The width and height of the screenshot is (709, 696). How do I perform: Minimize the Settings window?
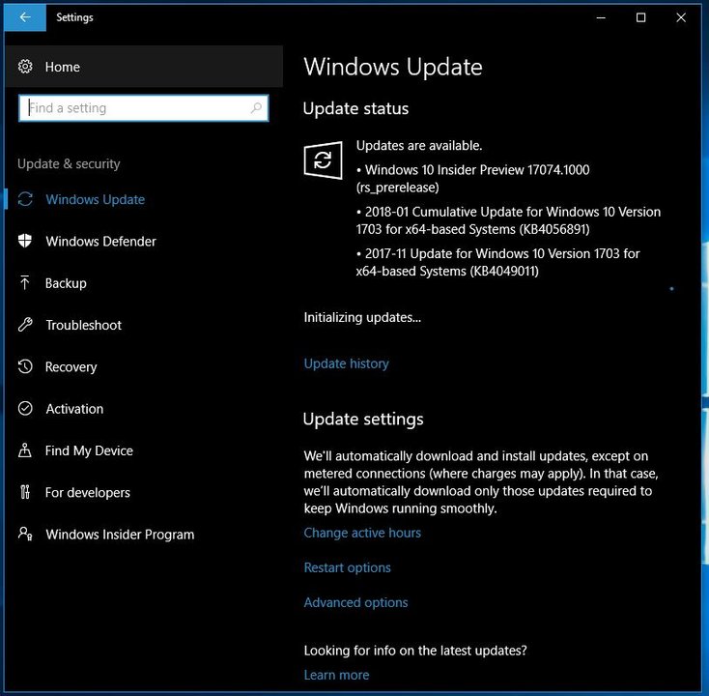pos(601,17)
